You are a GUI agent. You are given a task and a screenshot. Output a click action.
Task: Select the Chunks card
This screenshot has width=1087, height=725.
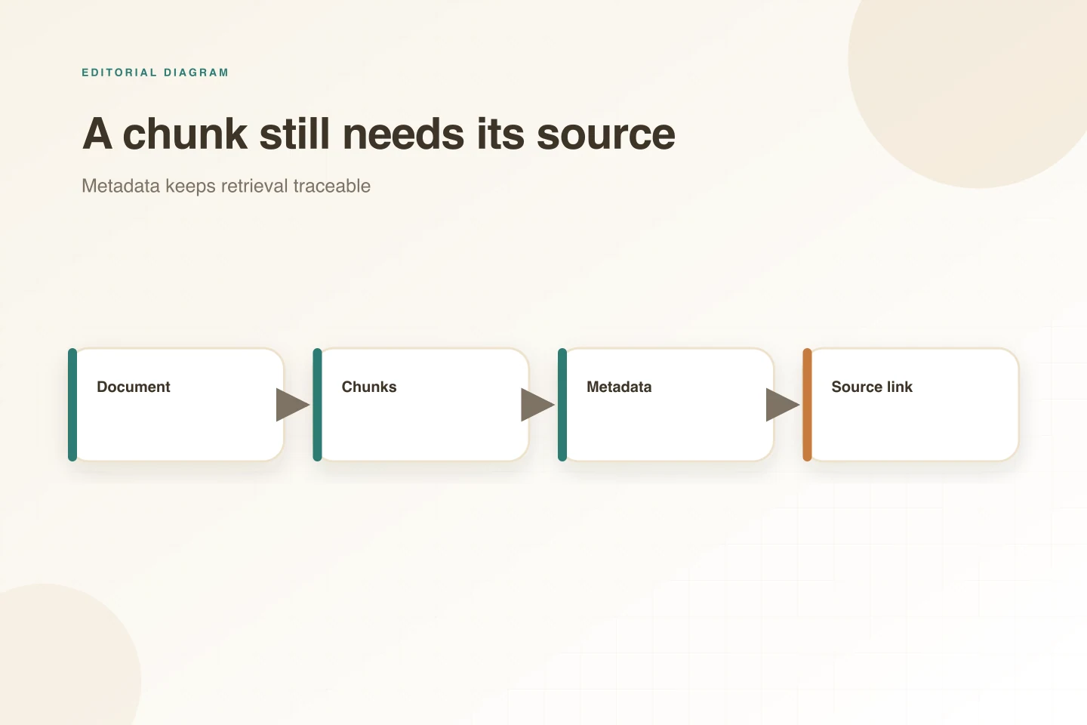point(420,405)
